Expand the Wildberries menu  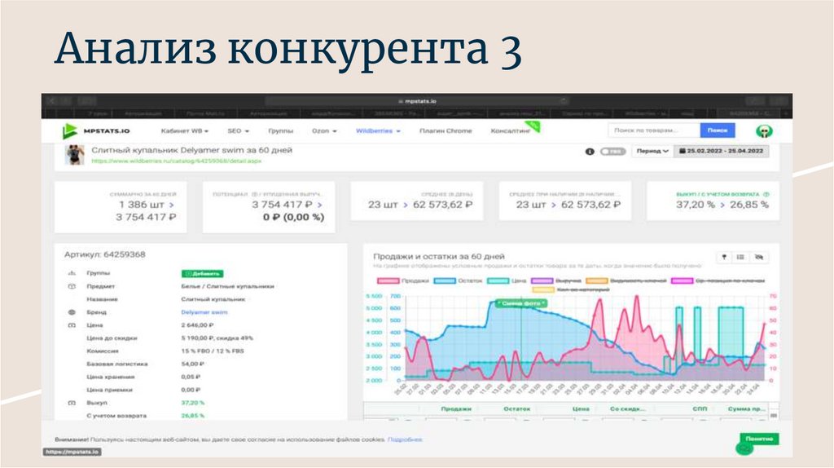[x=378, y=131]
